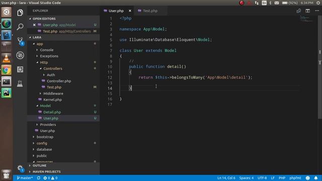Click Ln 14, Col 6 position indicator
Image resolution: width=322 pixels, height=181 pixels.
(226, 178)
